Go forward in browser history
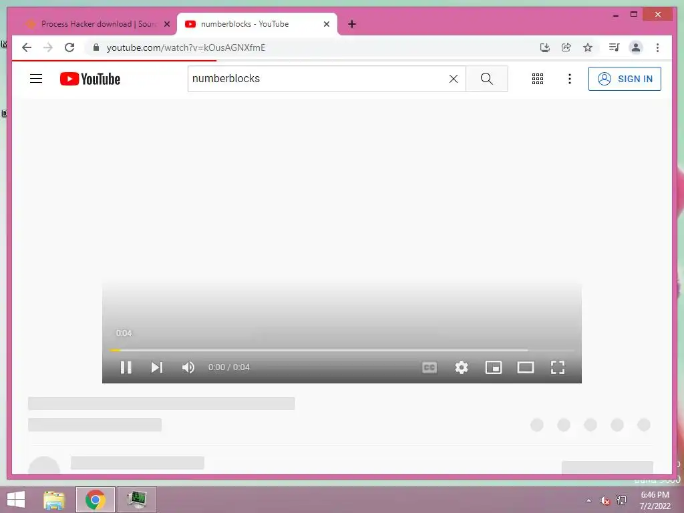 (x=48, y=47)
